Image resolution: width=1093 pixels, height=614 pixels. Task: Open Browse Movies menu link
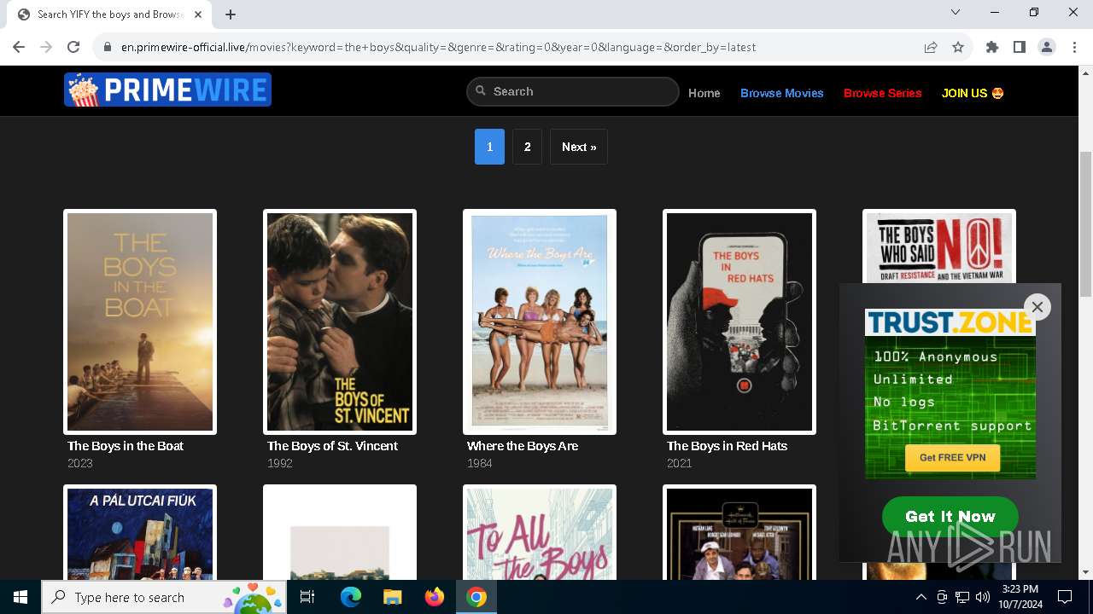coord(782,93)
